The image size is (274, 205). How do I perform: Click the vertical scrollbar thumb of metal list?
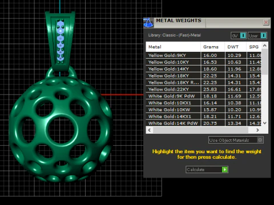265,61
